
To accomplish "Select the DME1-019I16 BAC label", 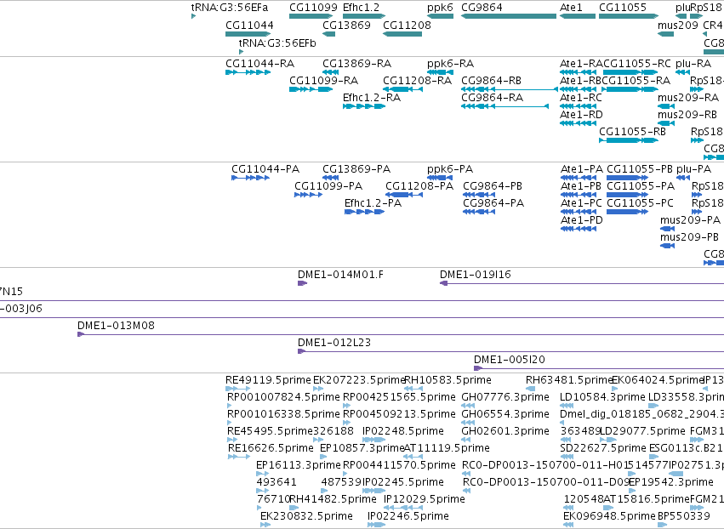I will click(476, 275).
